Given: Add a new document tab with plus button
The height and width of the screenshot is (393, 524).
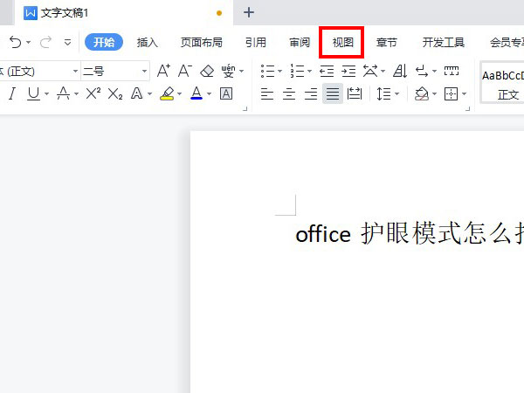Looking at the screenshot, I should pos(249,12).
